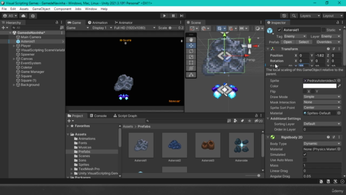Toggle the Asteroid1 active checkbox

pos(280,30)
